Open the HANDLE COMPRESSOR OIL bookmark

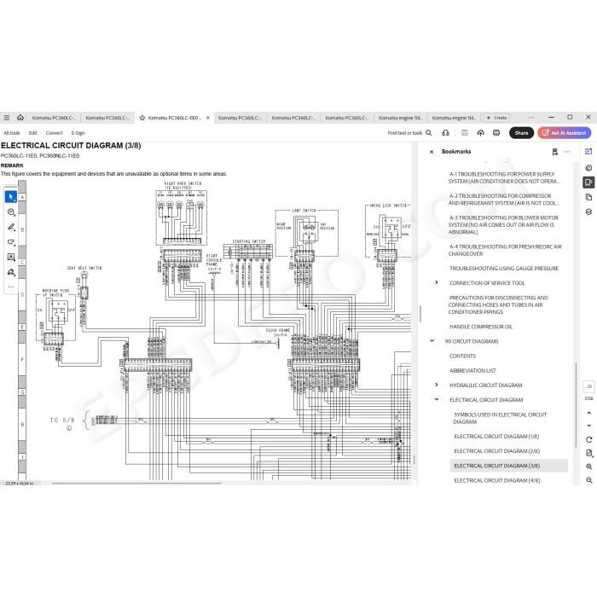[x=480, y=327]
